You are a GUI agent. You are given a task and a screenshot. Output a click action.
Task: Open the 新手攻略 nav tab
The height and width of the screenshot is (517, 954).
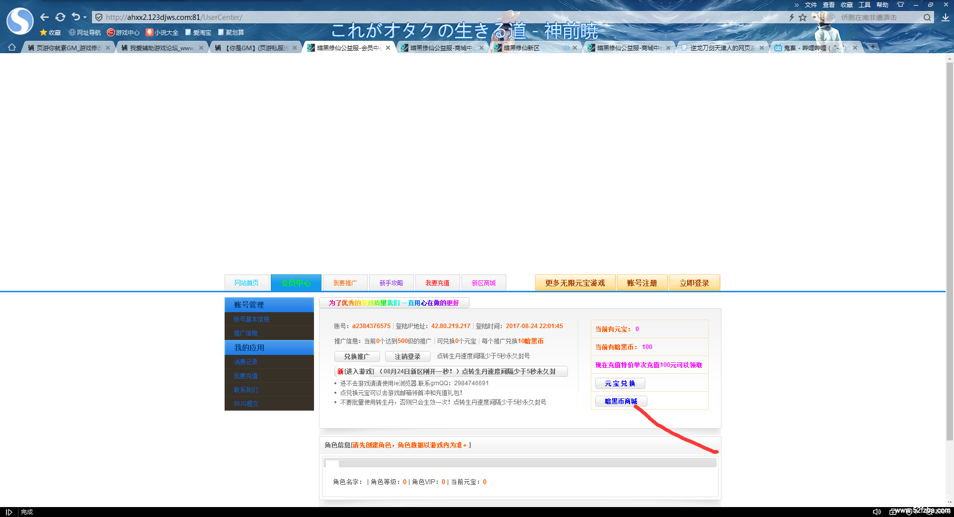[x=392, y=283]
